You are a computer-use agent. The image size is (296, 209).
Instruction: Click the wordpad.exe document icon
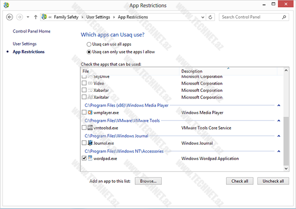[90, 159]
